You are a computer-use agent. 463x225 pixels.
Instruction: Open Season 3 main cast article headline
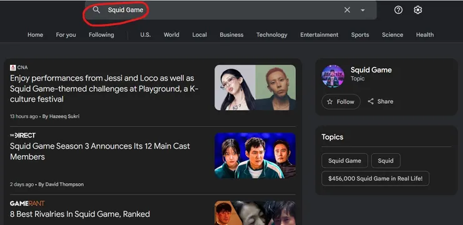coord(100,151)
